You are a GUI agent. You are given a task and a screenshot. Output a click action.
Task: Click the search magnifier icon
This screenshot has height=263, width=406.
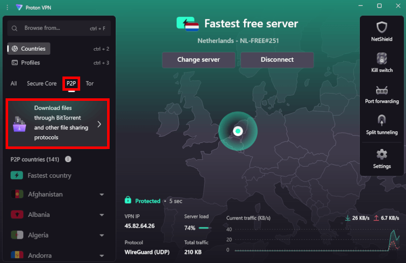tap(15, 28)
